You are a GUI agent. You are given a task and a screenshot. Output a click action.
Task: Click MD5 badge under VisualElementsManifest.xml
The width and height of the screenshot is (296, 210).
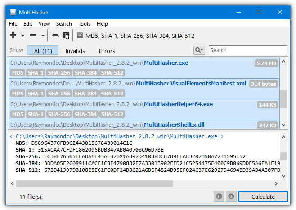pos(18,94)
